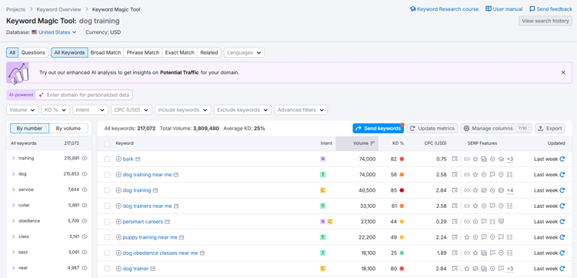Switch to the Questions tab
Viewport: 577px width, 278px height.
tap(33, 52)
